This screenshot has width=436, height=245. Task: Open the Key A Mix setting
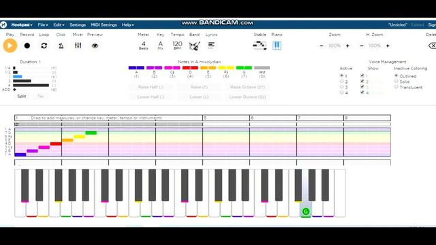point(161,46)
